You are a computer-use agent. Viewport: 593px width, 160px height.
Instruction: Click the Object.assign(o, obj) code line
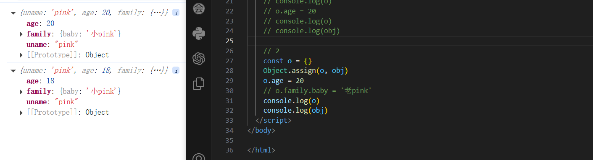click(306, 71)
